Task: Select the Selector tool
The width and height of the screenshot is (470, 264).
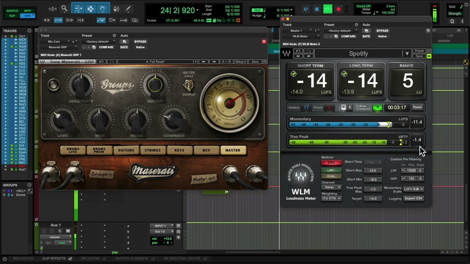Action: [x=90, y=8]
